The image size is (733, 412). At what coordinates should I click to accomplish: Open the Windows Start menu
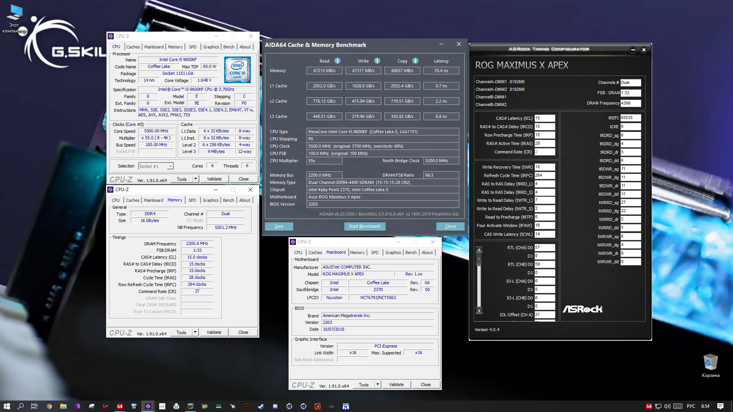click(x=6, y=406)
